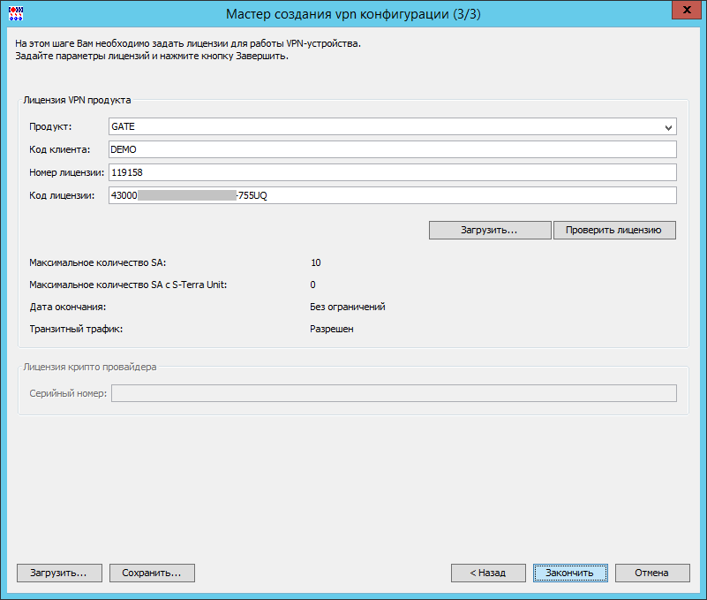
Task: Click the Номер лицензии: label
Action: click(67, 172)
